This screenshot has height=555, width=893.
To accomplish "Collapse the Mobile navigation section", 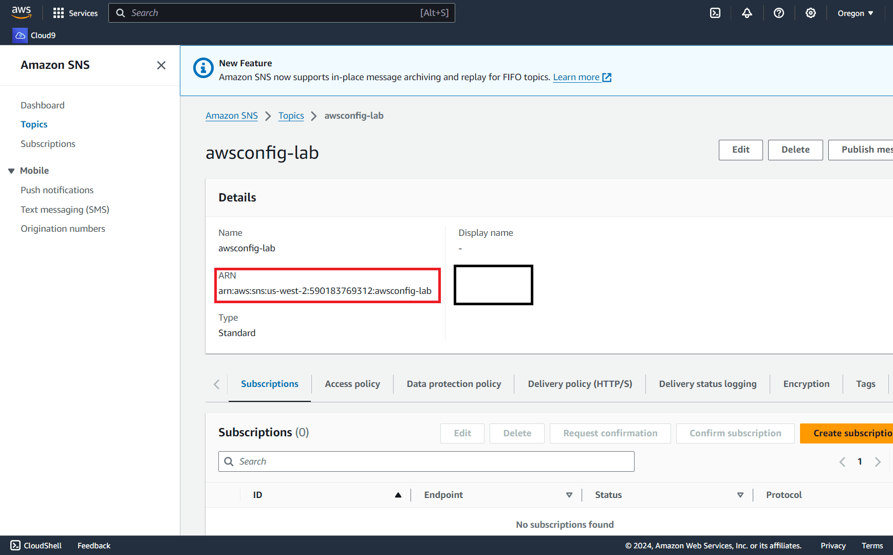I will point(11,171).
